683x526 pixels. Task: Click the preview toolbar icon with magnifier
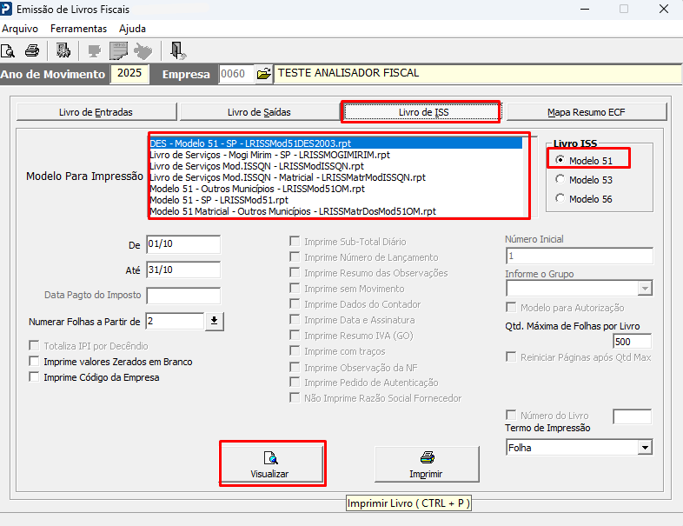click(8, 51)
